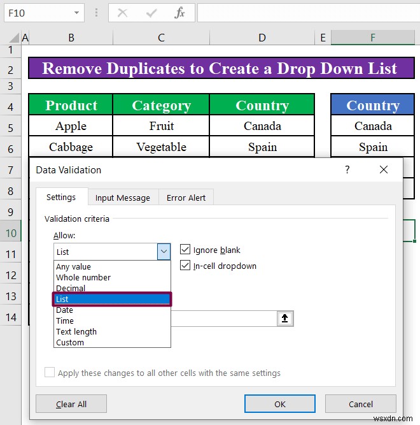
Task: Click the Cancel X icon in formula bar
Action: click(123, 13)
